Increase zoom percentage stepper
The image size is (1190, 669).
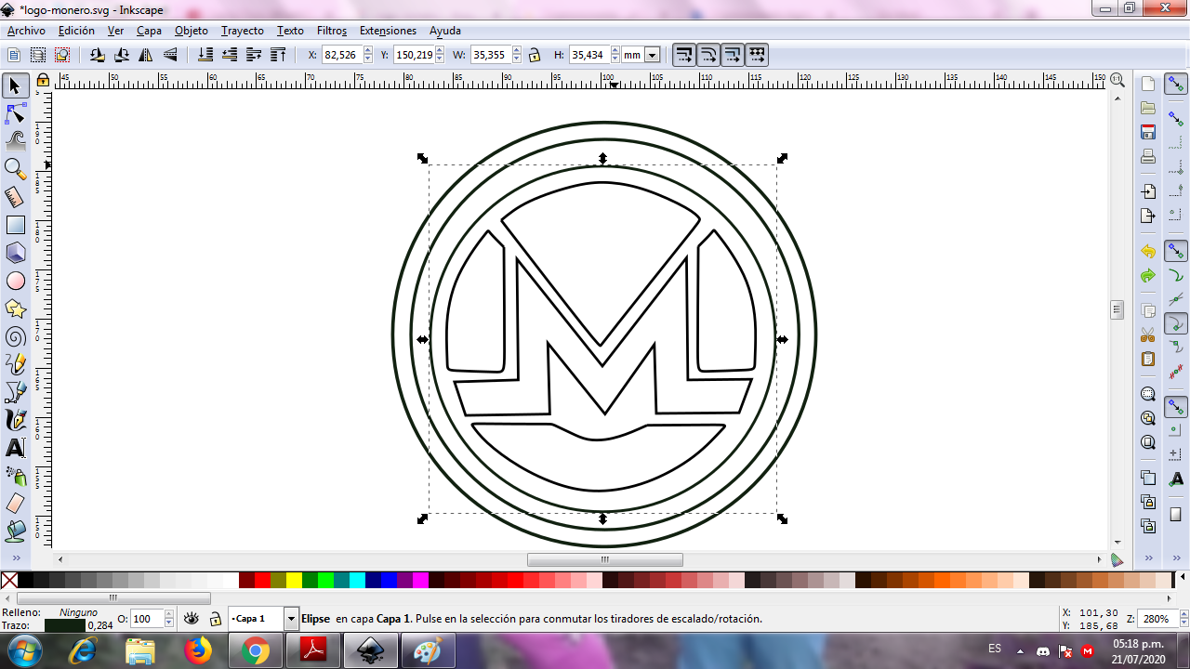1183,614
